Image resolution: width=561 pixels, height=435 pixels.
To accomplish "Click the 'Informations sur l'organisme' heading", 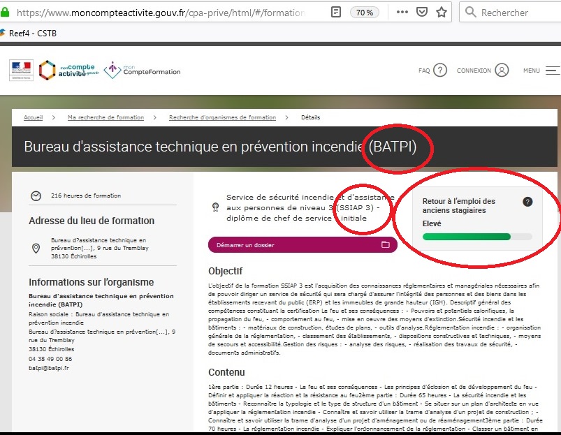I will pos(92,282).
